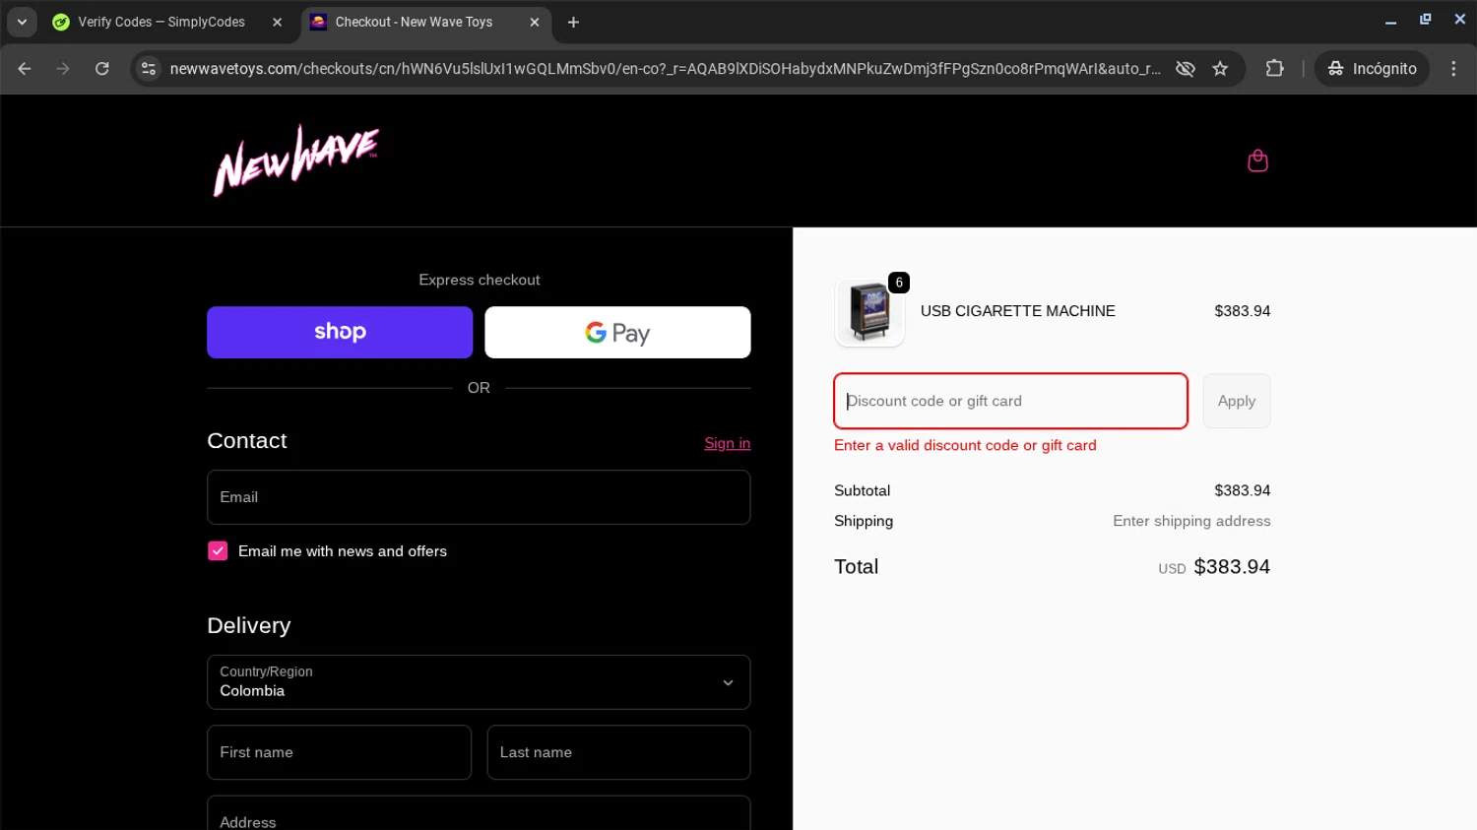1477x830 pixels.
Task: Reload the checkout page
Action: click(x=102, y=69)
